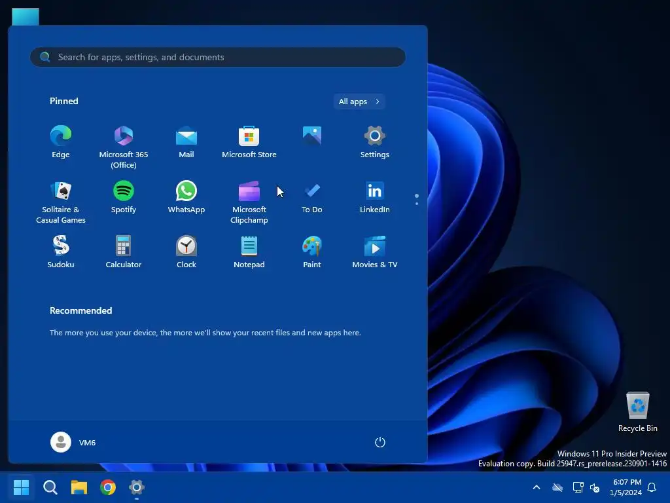Open File Explorer from the taskbar

click(79, 487)
